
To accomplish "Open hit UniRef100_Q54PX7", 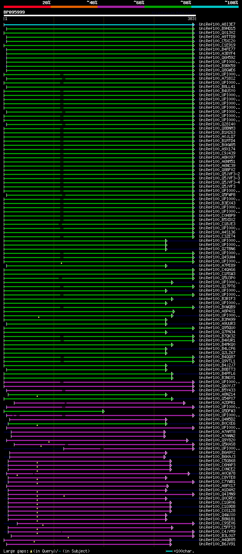I will point(217,398).
